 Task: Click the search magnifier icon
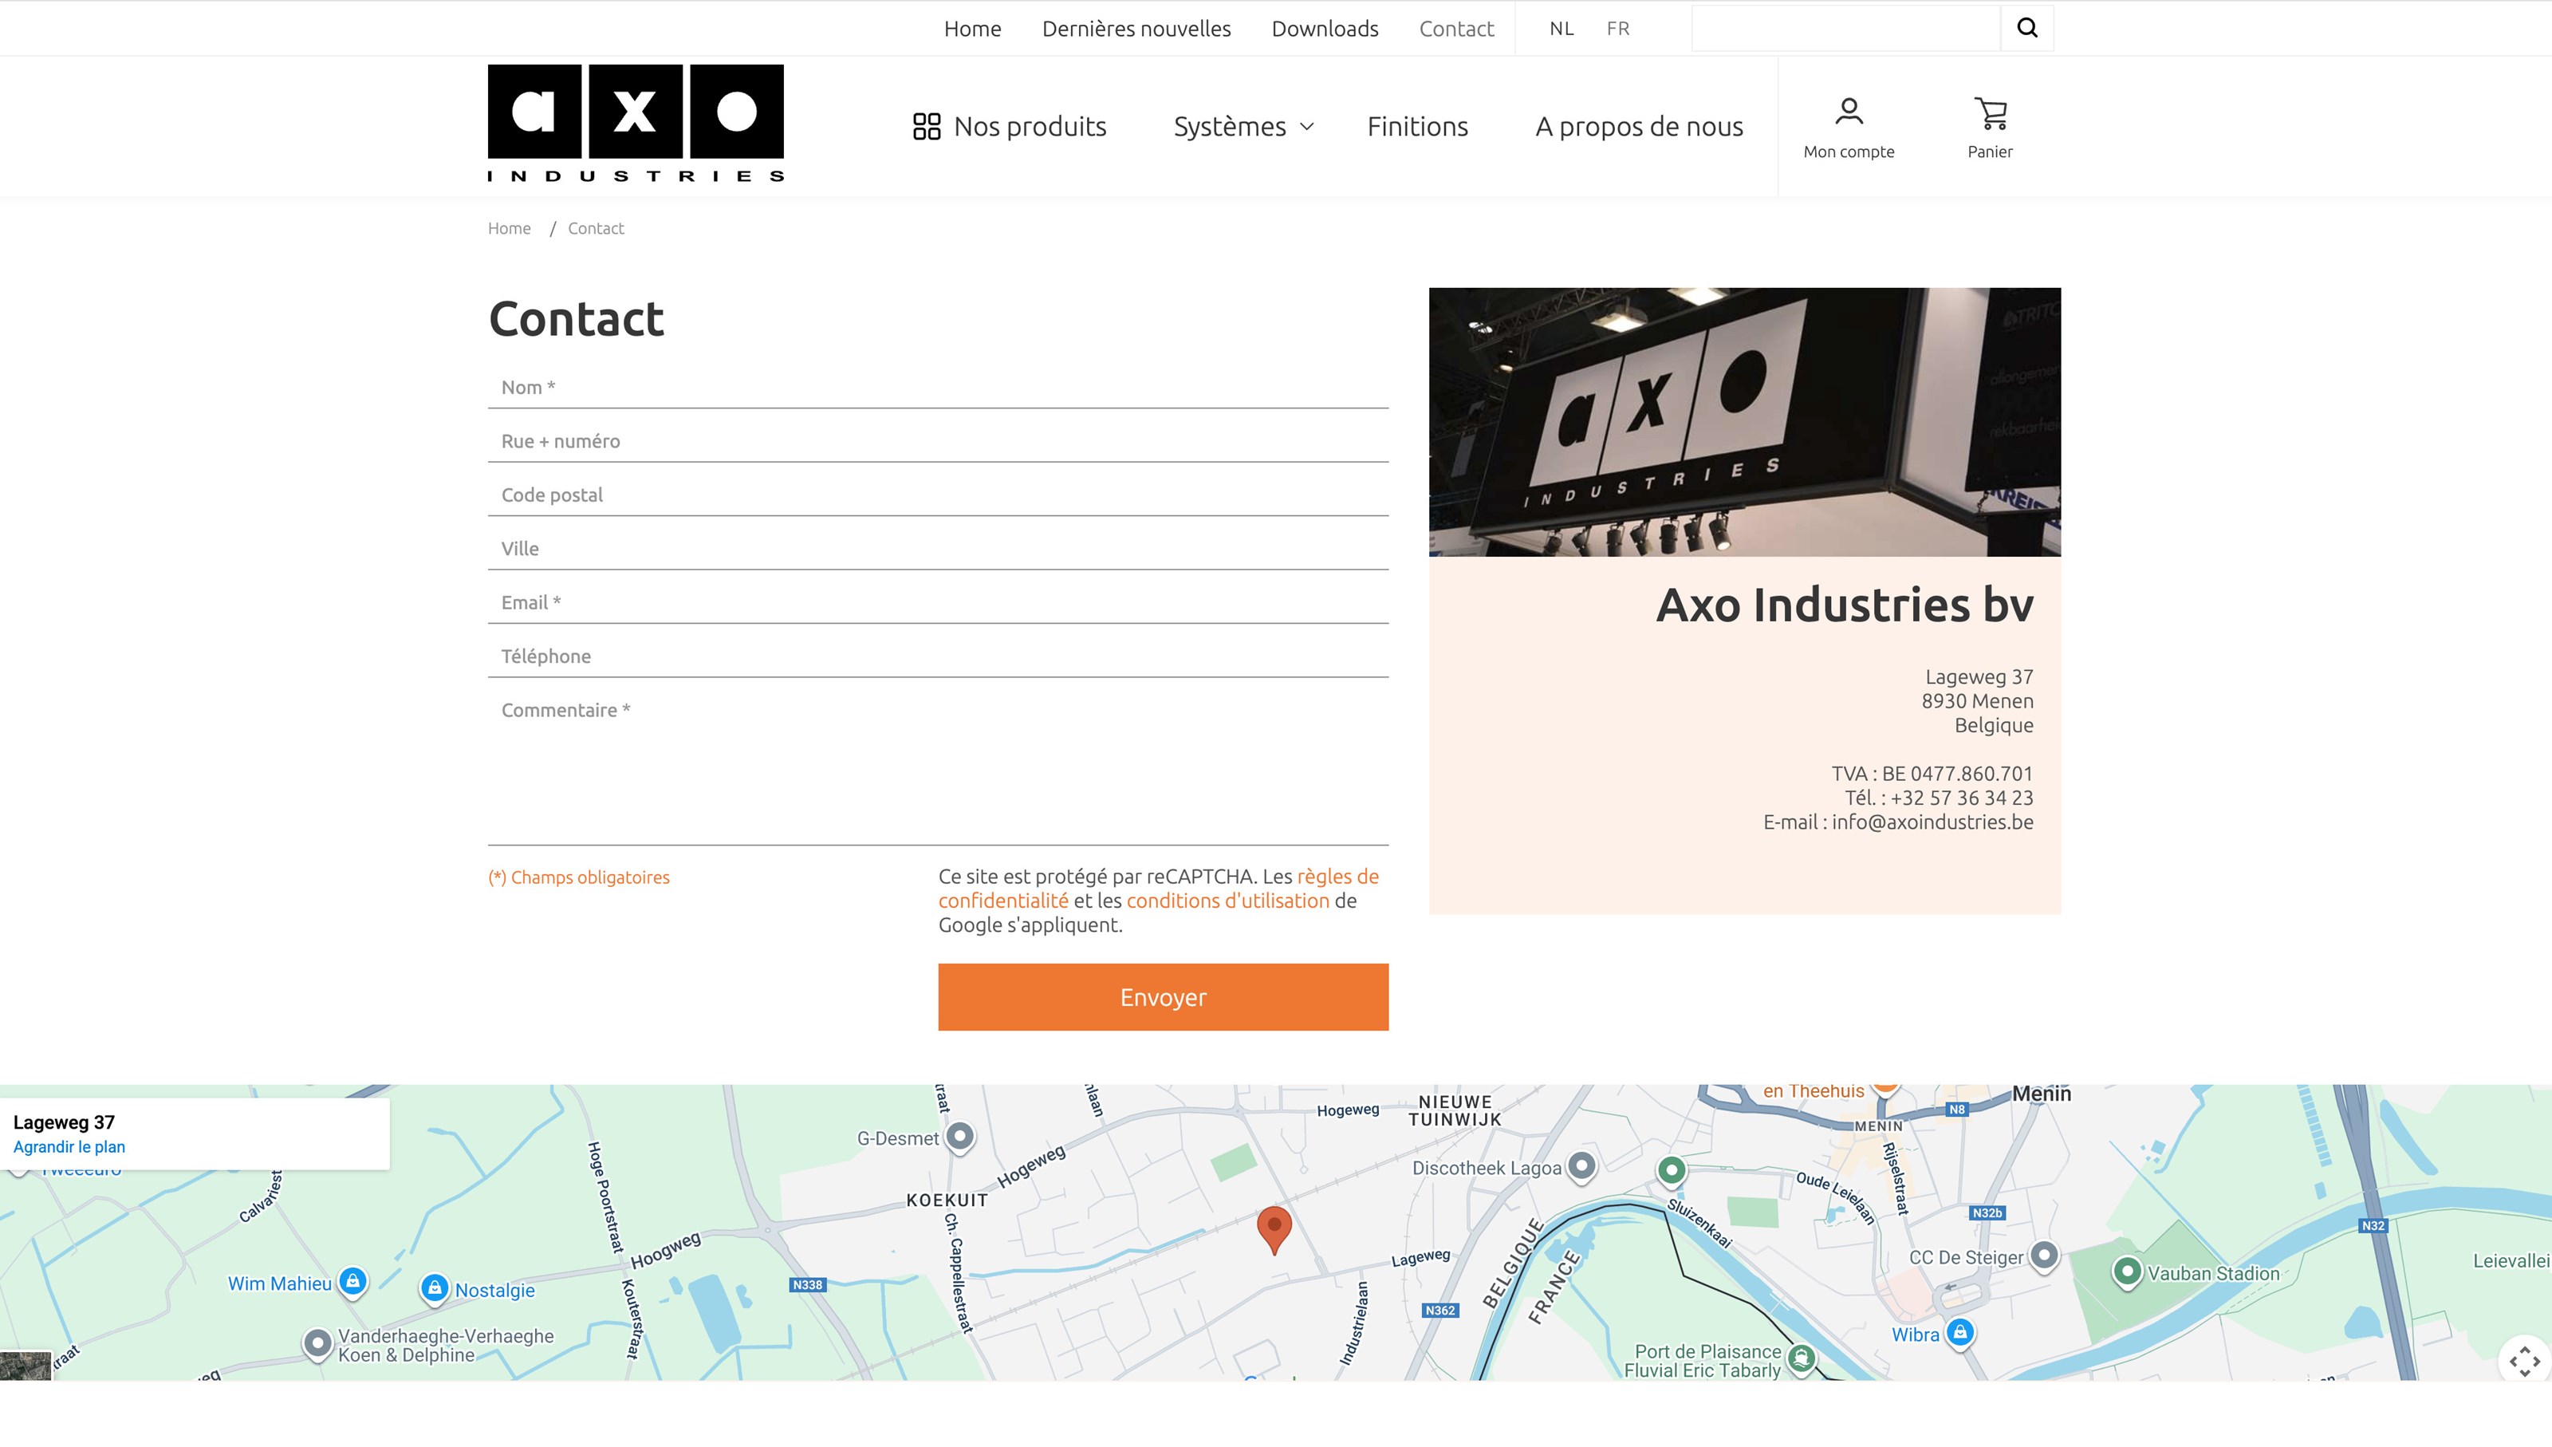pyautogui.click(x=2026, y=28)
